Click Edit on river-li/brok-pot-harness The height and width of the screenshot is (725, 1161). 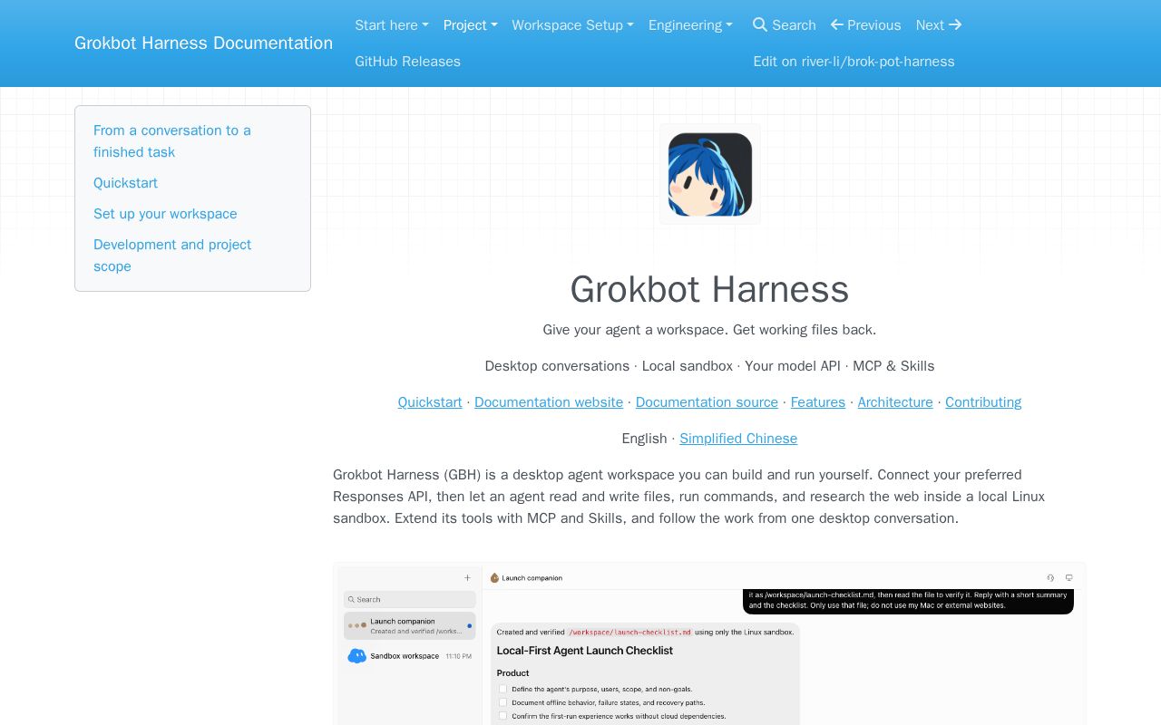[854, 62]
